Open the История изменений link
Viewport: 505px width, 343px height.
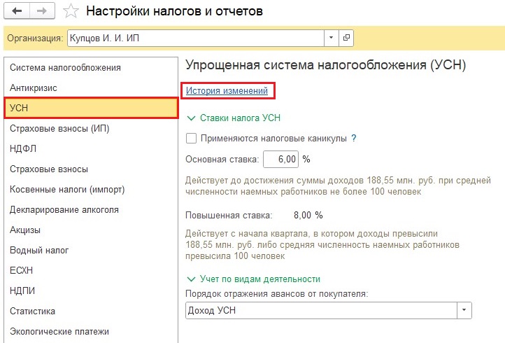pyautogui.click(x=227, y=90)
